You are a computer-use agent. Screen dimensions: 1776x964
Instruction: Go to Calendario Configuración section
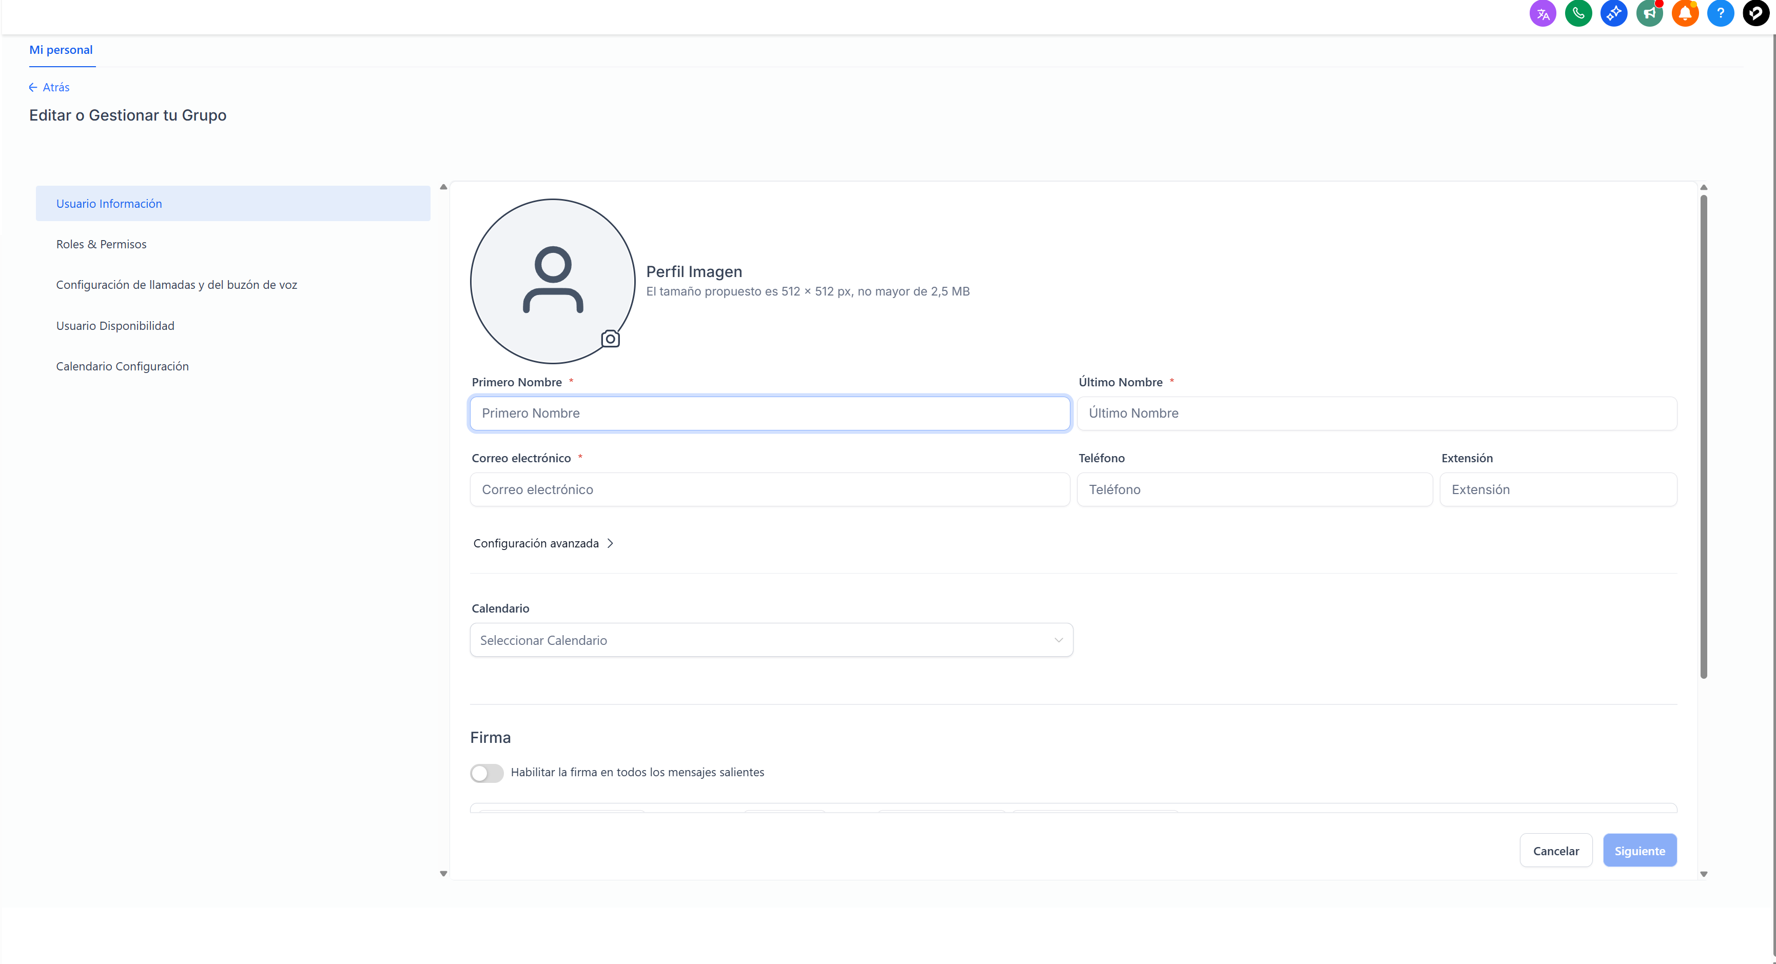(x=122, y=366)
